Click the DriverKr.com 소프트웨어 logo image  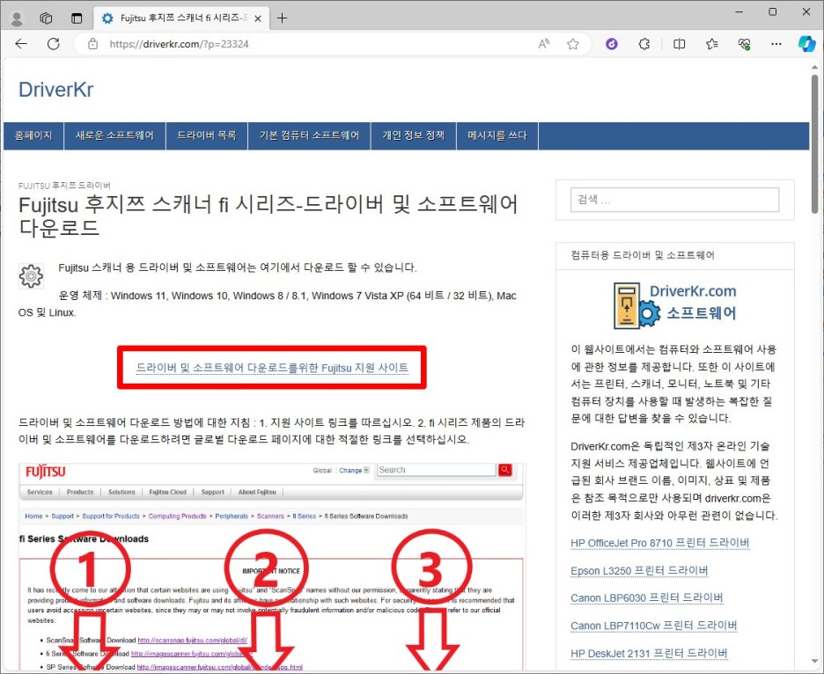[x=674, y=305]
